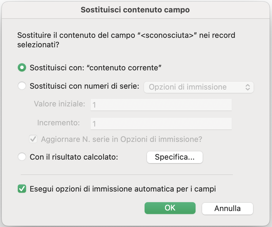Viewport: 272px width, 227px height.
Task: Click the "Incremento:" label
Action: [x=58, y=123]
